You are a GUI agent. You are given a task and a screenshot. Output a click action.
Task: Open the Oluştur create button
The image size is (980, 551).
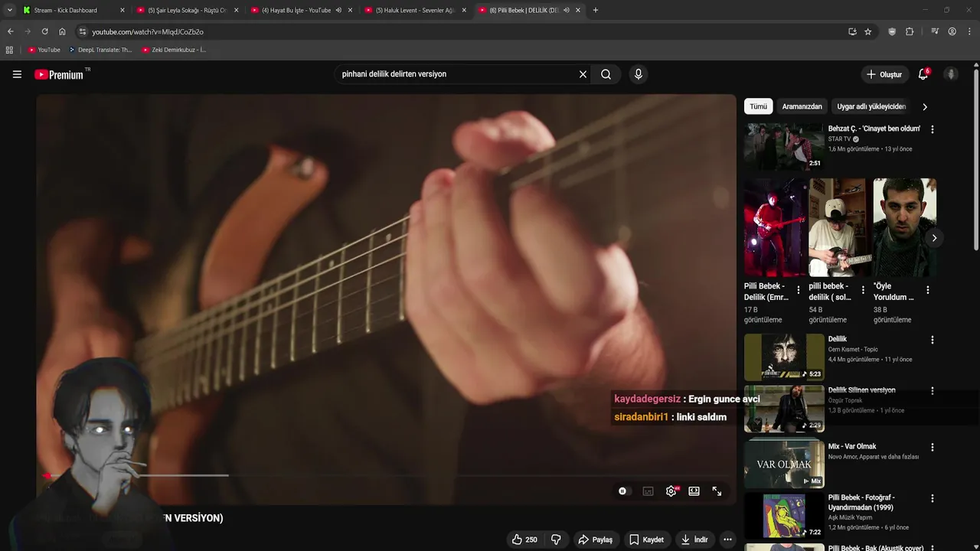point(884,74)
